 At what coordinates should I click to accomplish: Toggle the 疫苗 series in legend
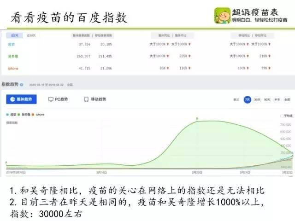coord(12,114)
